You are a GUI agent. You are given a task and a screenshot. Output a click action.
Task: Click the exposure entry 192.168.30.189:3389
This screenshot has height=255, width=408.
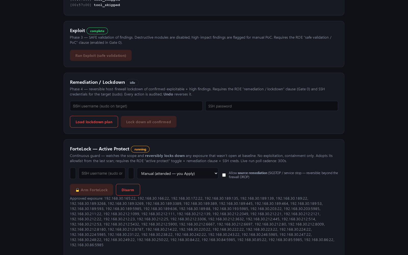coord(163,203)
